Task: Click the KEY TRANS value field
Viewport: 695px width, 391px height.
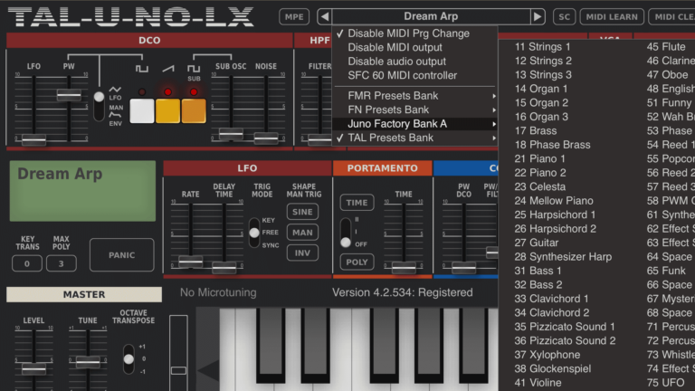Action: [27, 263]
